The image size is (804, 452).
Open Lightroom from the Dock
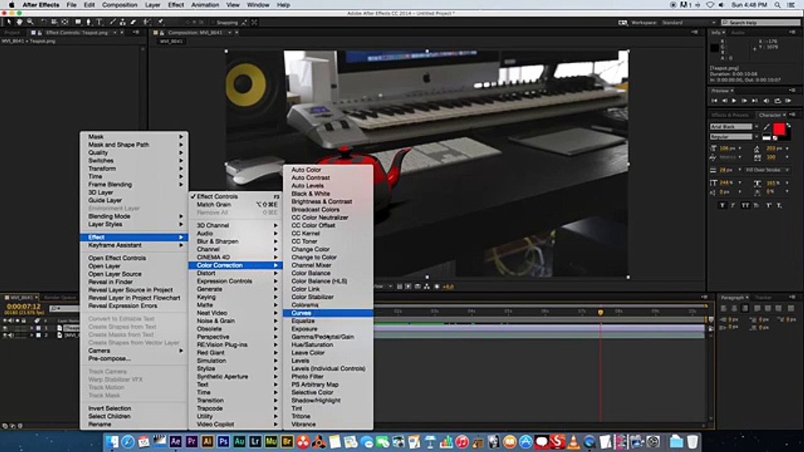[x=255, y=442]
